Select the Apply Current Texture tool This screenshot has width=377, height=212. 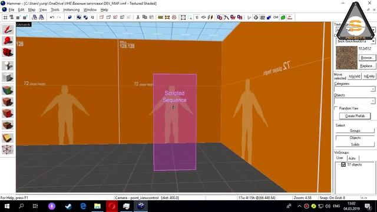8,102
